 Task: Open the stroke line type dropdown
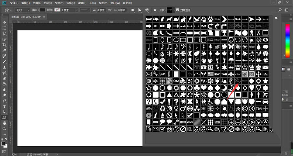pyautogui.click(x=85, y=10)
